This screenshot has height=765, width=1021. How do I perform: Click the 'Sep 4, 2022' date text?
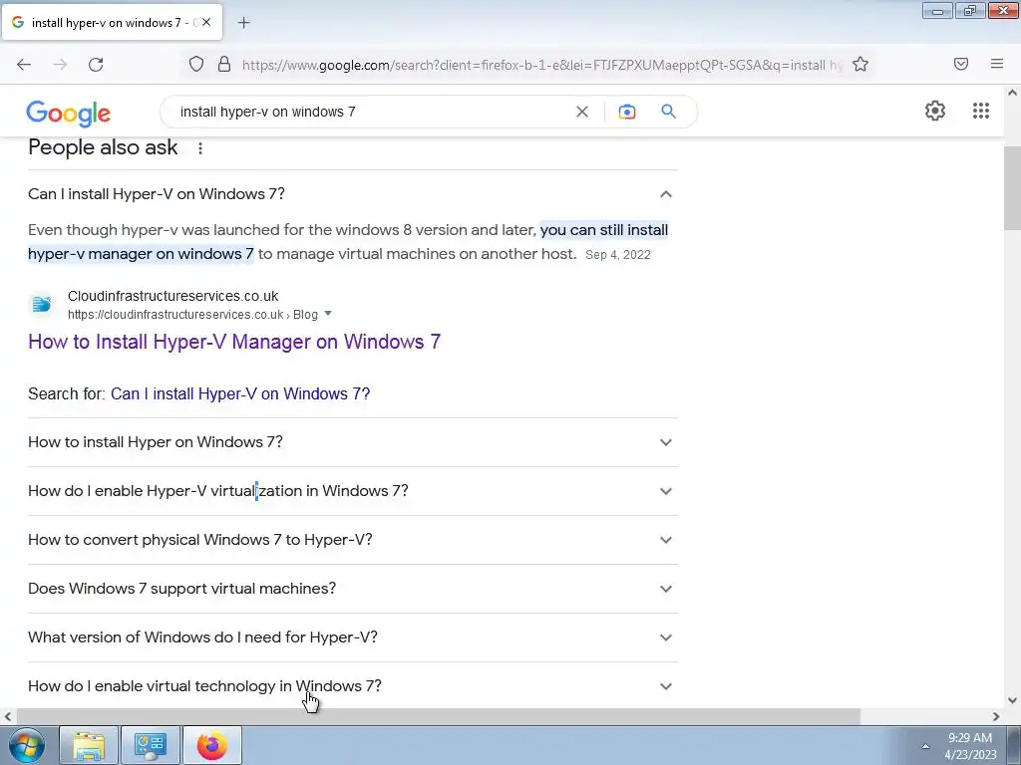tap(618, 255)
